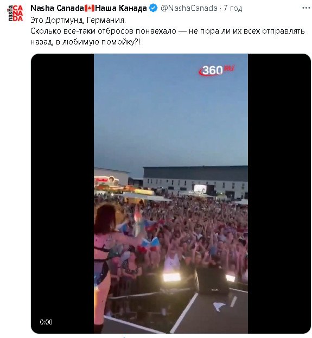
Task: Click the Canadian flag emoji in name
Action: pos(90,8)
